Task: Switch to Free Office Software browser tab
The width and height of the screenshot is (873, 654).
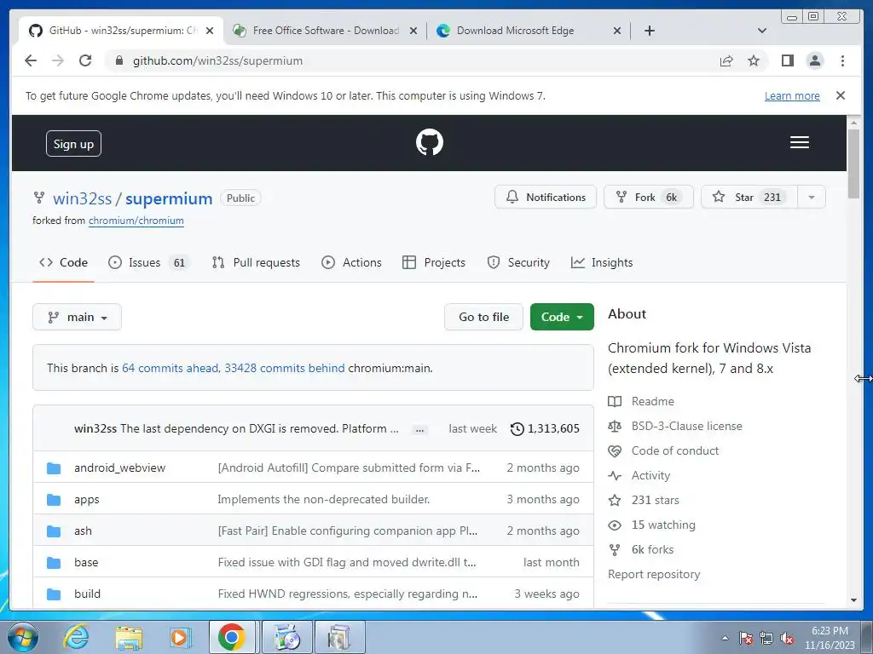Action: pos(325,31)
